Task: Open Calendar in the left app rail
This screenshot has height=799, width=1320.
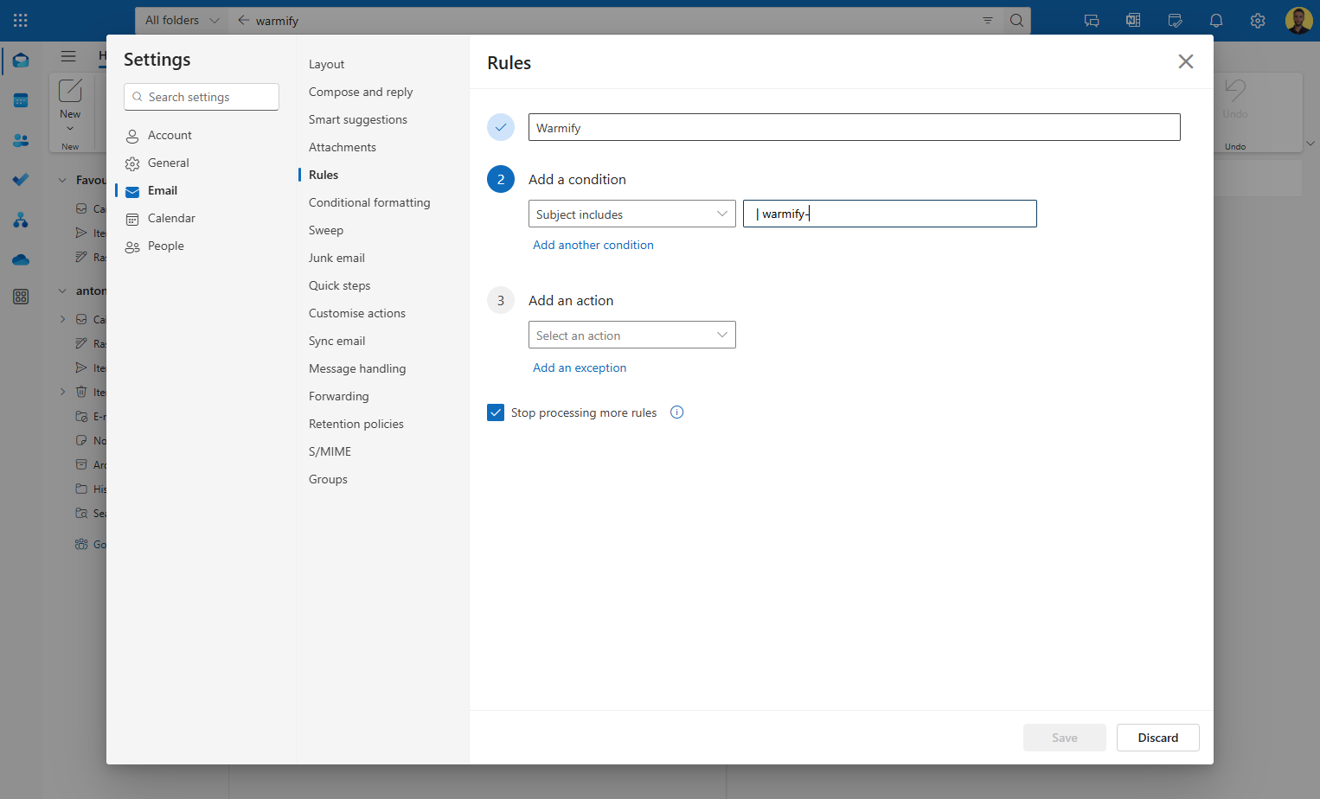Action: tap(21, 100)
